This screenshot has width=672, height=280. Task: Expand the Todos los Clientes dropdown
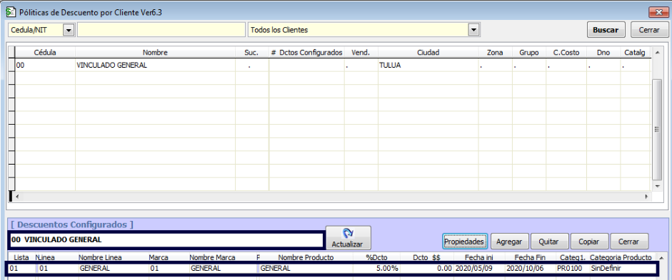tap(473, 30)
